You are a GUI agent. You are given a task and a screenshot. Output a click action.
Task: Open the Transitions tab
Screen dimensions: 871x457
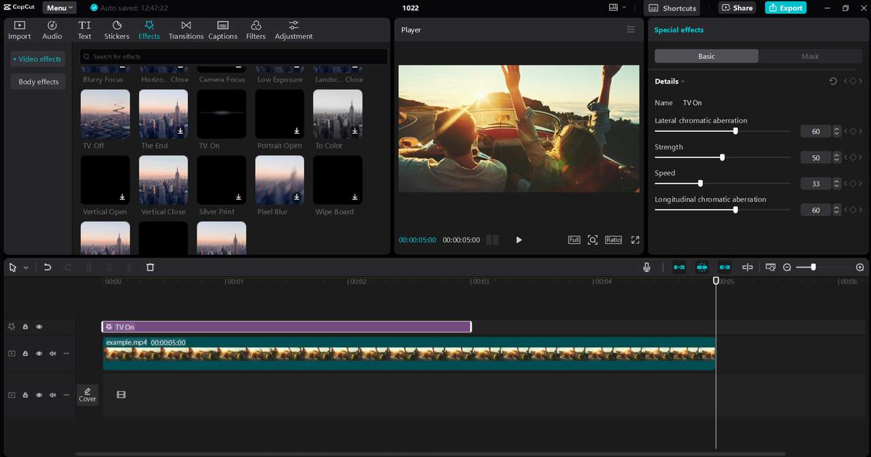pos(186,30)
